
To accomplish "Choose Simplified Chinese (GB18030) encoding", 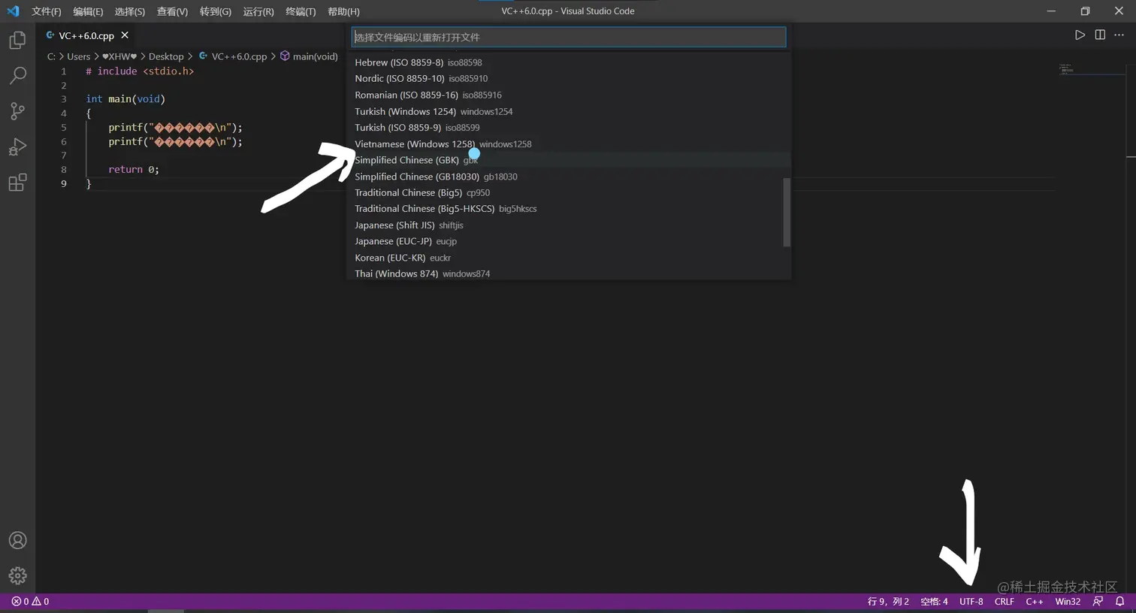I will click(569, 177).
